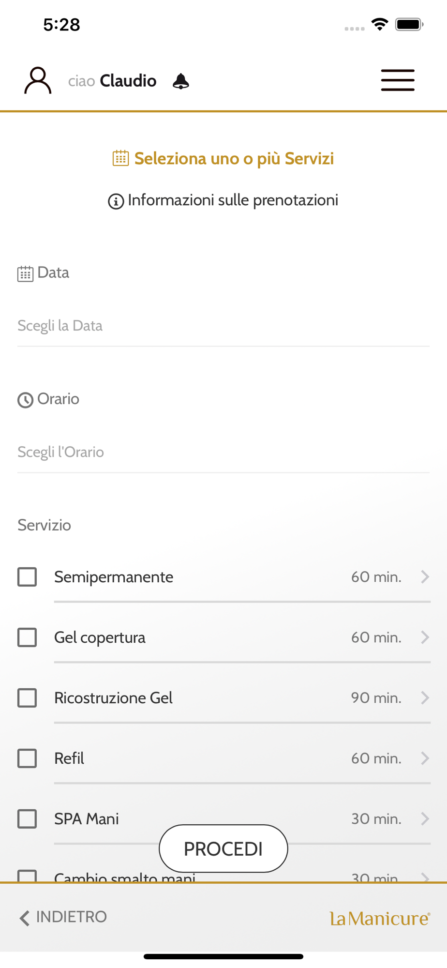Tap the calendar icon next to Data
The image size is (447, 968).
pos(25,273)
